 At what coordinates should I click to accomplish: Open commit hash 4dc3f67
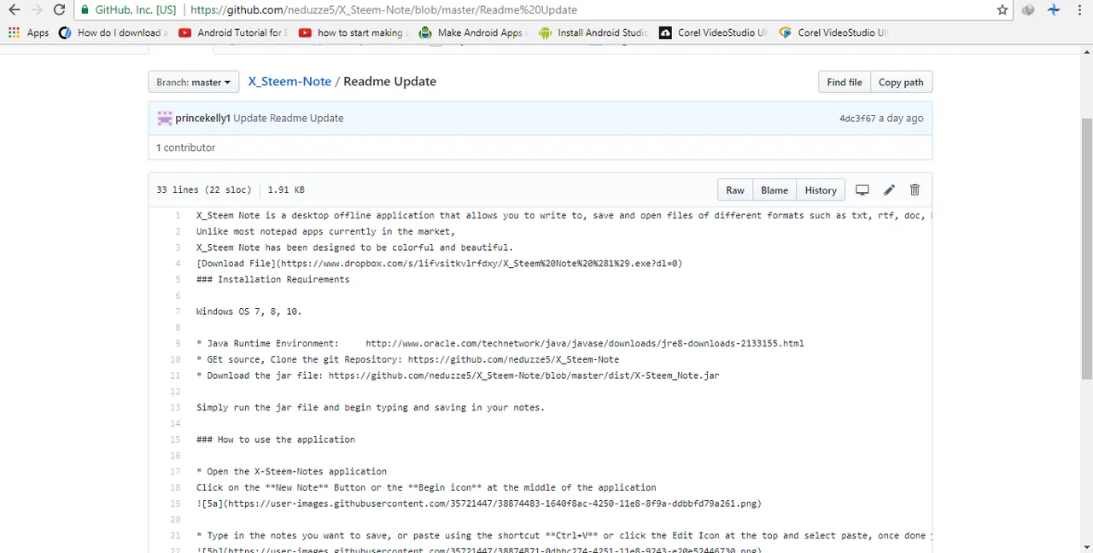point(857,119)
